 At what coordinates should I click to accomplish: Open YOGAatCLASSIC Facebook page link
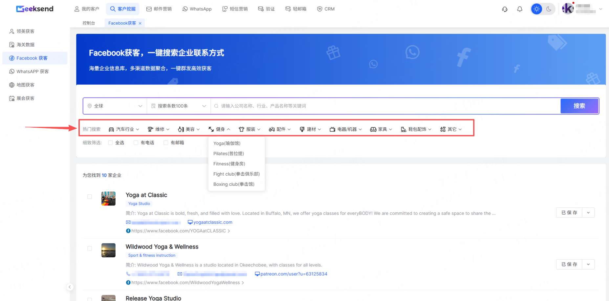pyautogui.click(x=178, y=231)
